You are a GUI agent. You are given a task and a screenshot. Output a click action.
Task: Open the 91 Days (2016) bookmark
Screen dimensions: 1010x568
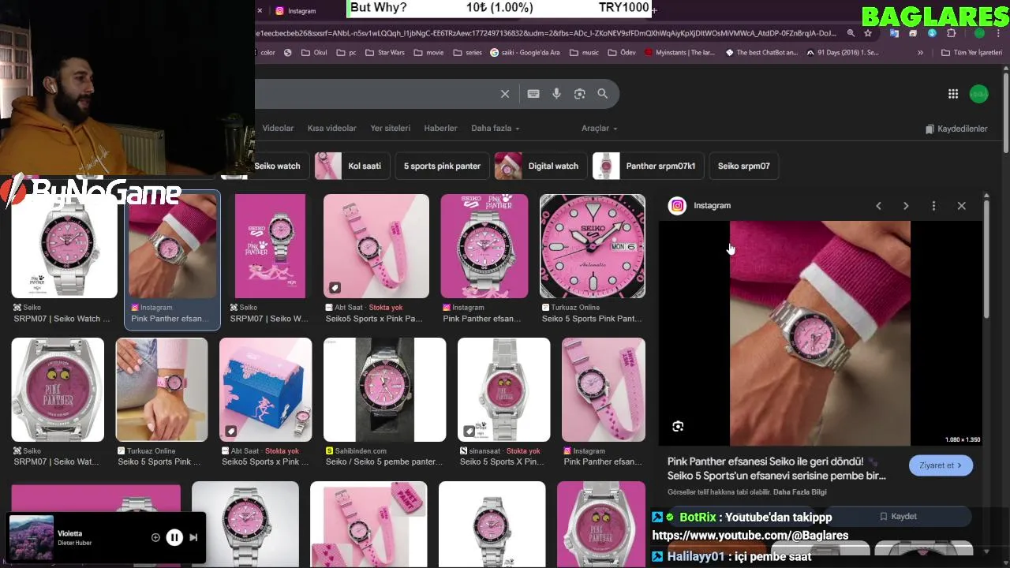coord(842,53)
